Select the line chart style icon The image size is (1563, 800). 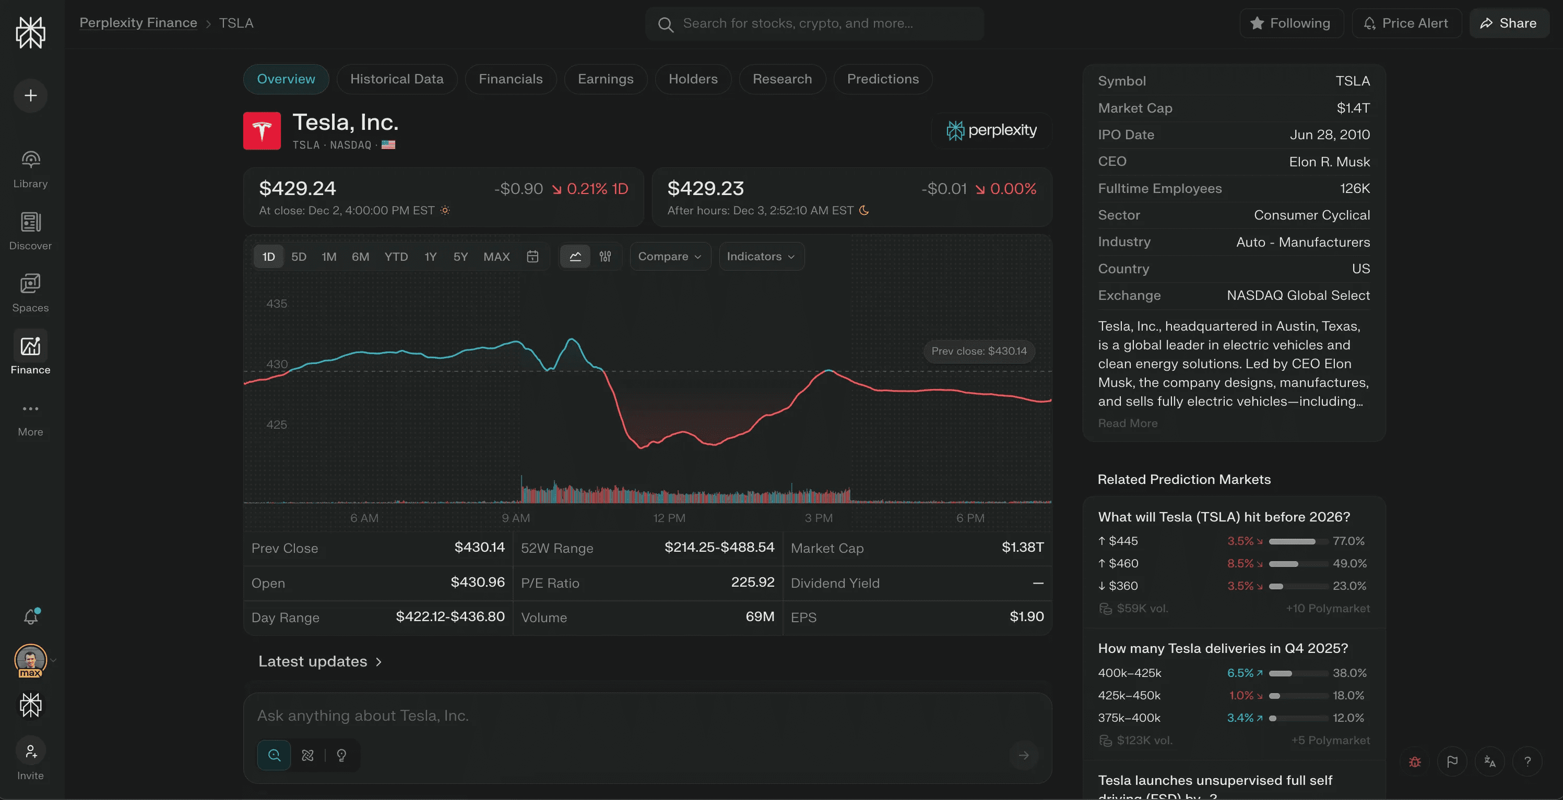pyautogui.click(x=575, y=257)
